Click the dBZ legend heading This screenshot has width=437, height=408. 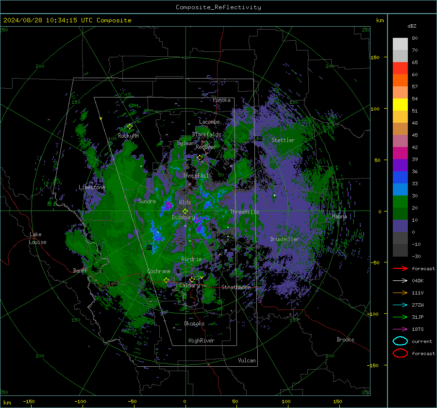tap(412, 26)
